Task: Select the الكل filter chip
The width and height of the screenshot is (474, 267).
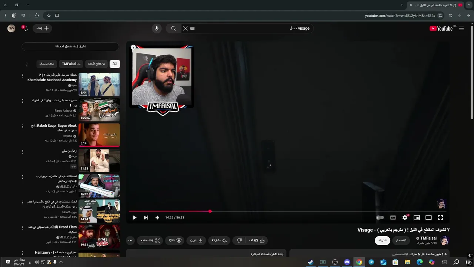Action: coord(115,64)
